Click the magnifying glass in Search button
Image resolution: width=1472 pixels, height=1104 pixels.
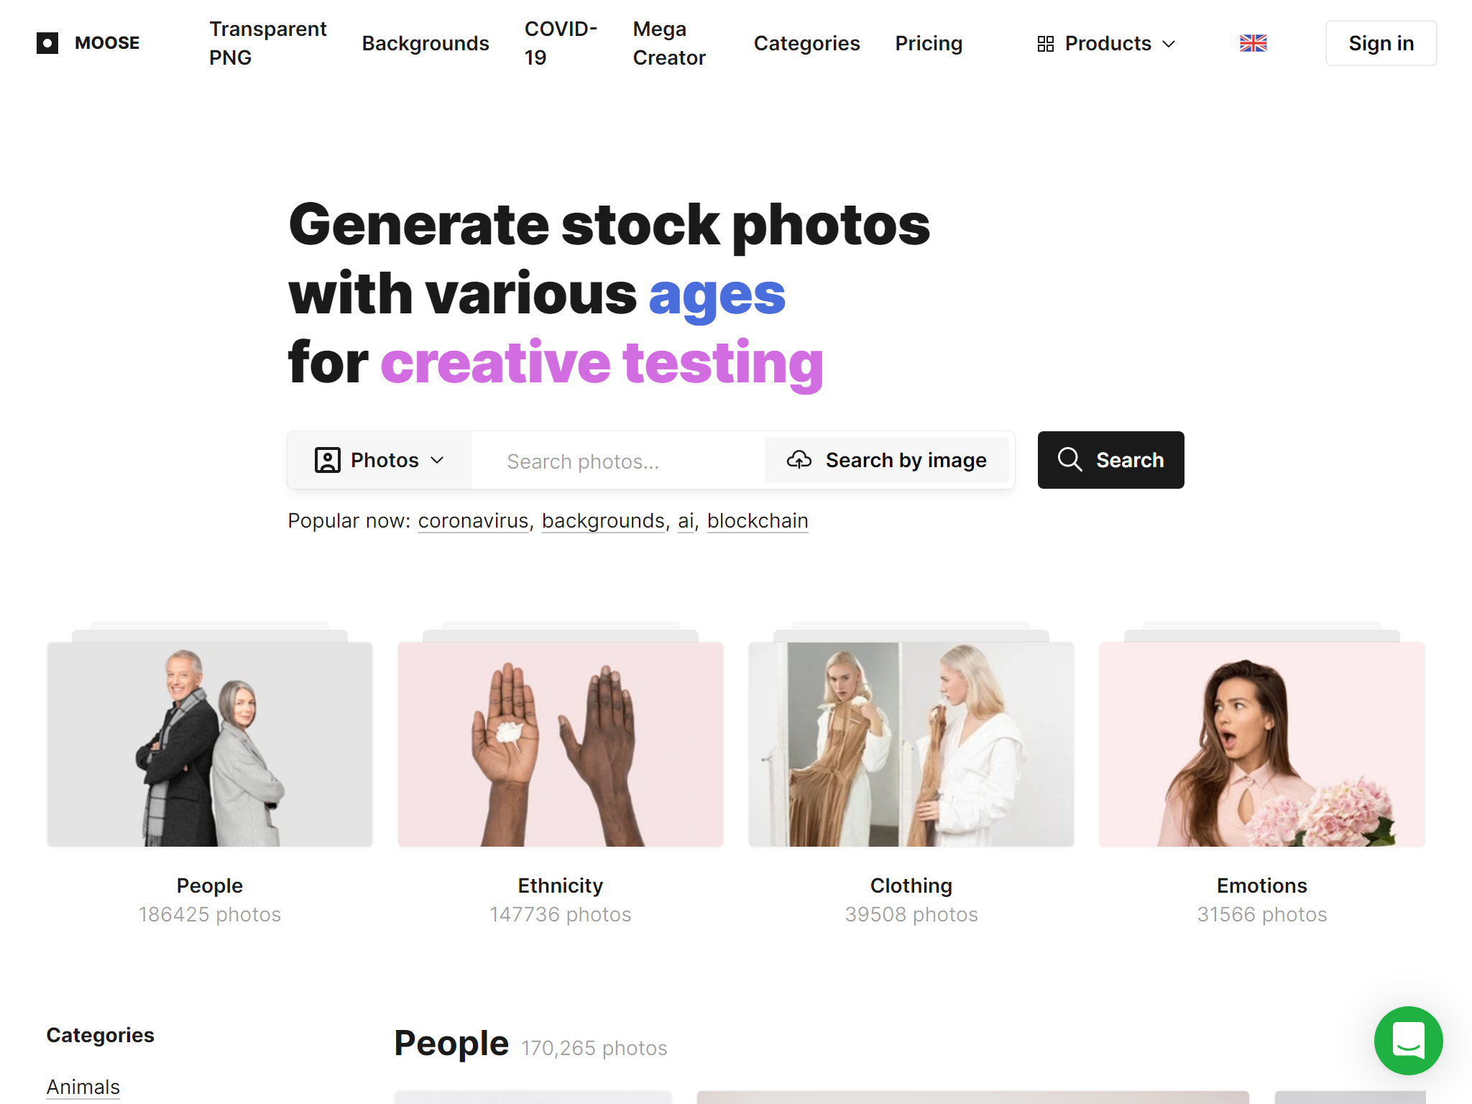pyautogui.click(x=1069, y=459)
